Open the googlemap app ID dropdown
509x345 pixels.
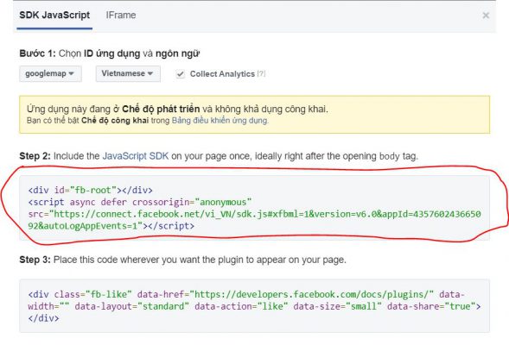(50, 73)
